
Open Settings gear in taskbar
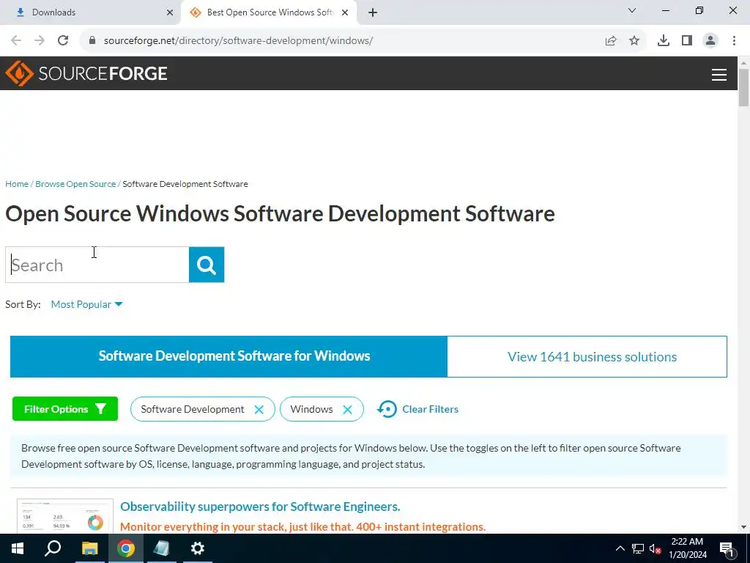[x=198, y=548]
